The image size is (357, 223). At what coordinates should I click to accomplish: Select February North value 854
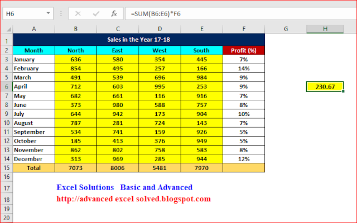(x=76, y=69)
